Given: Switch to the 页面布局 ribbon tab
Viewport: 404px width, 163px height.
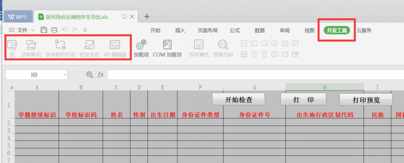Looking at the screenshot, I should pyautogui.click(x=207, y=30).
